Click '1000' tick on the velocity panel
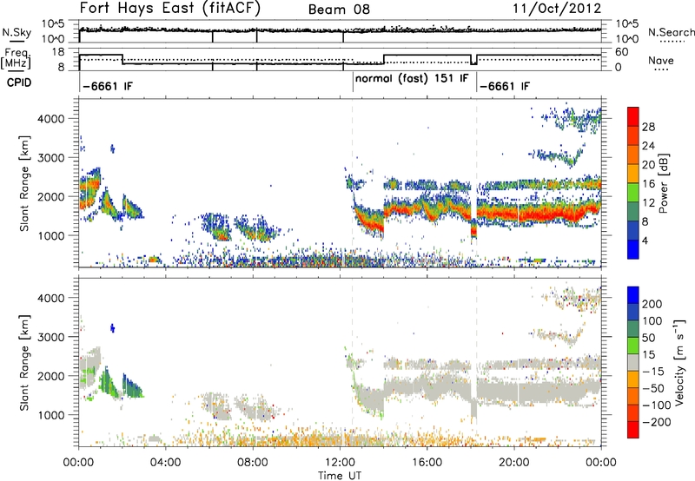Image resolution: width=695 pixels, height=481 pixels. [x=51, y=415]
